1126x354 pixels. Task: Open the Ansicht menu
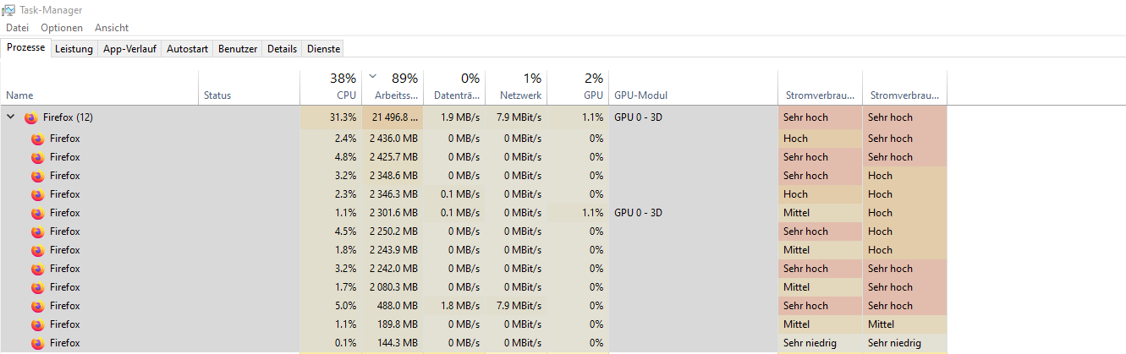pos(112,28)
